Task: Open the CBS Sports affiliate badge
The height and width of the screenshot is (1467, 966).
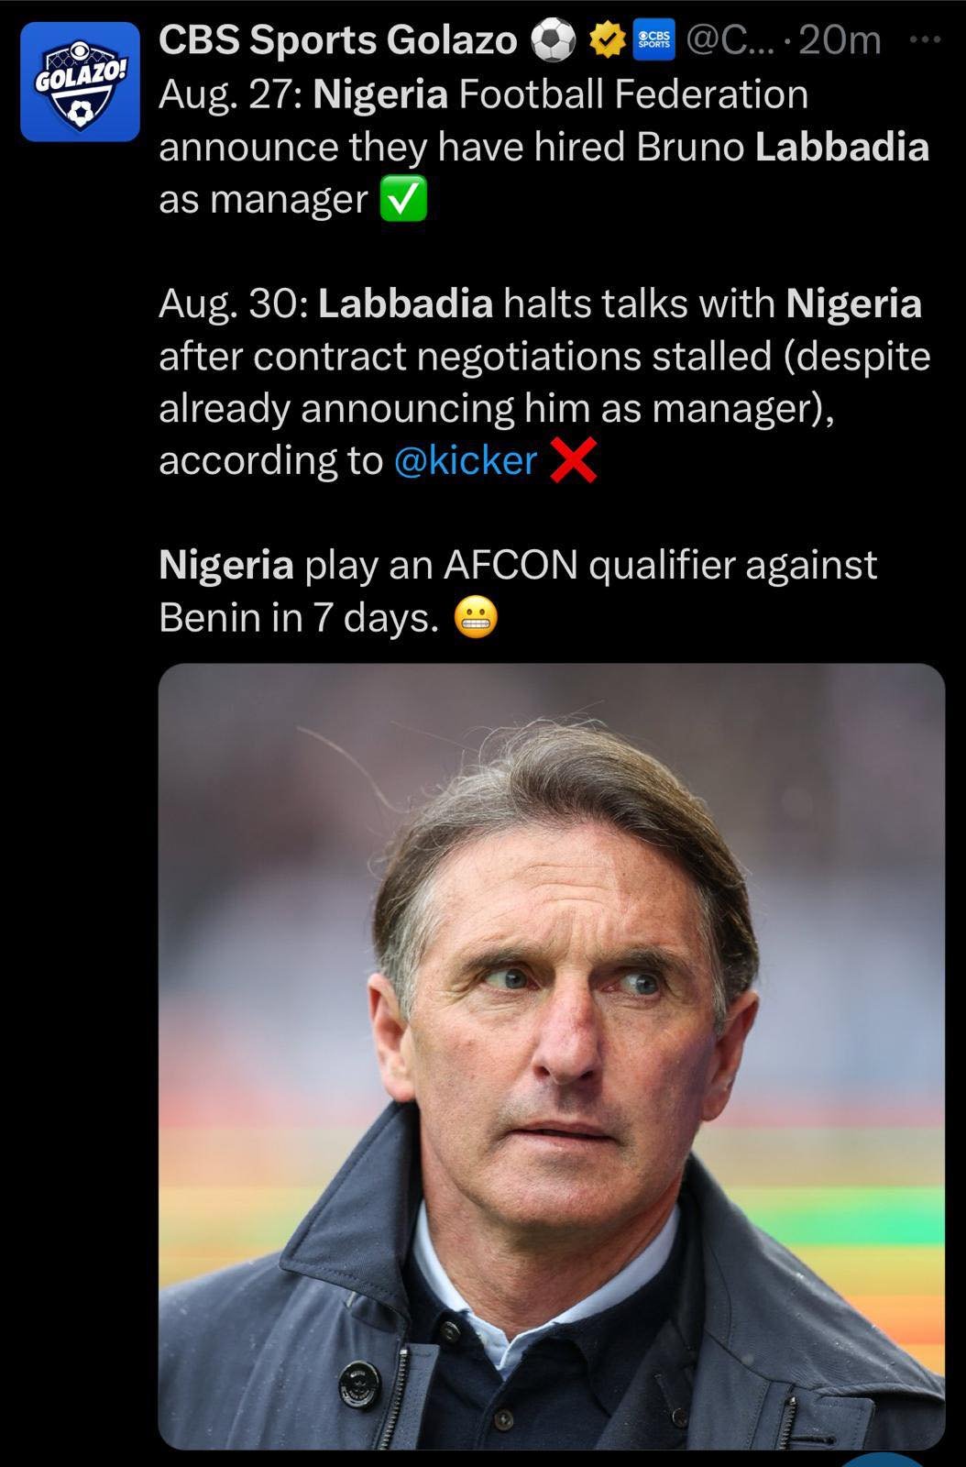Action: (654, 40)
